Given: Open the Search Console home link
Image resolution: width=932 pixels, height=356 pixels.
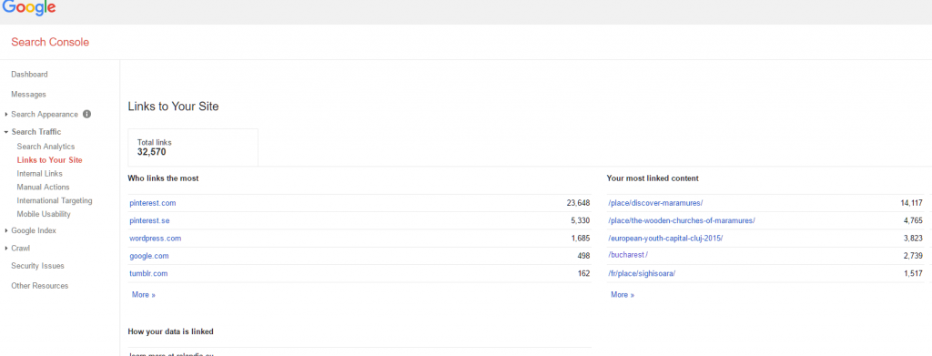Looking at the screenshot, I should click(50, 42).
